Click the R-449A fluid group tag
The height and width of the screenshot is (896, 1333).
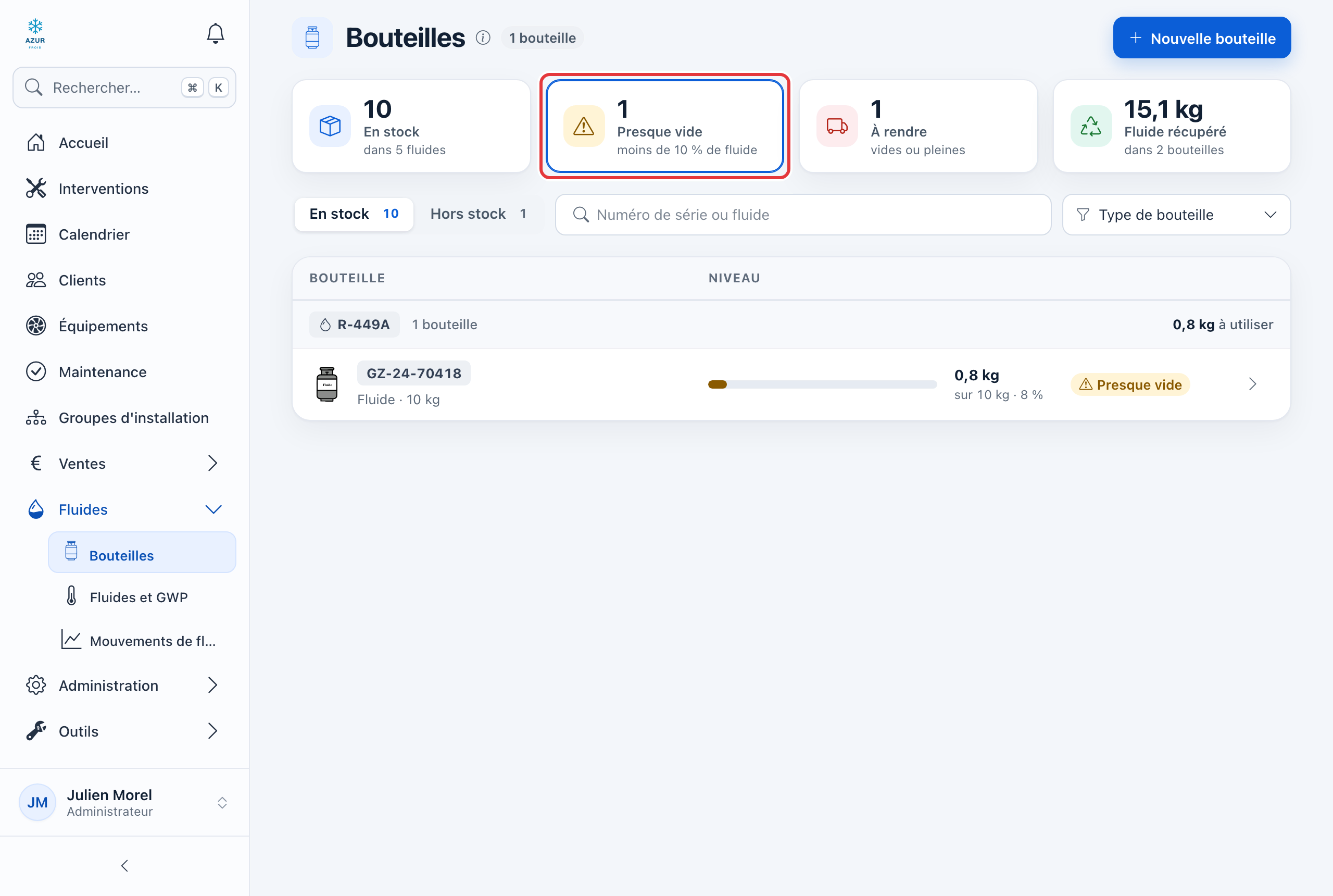355,325
